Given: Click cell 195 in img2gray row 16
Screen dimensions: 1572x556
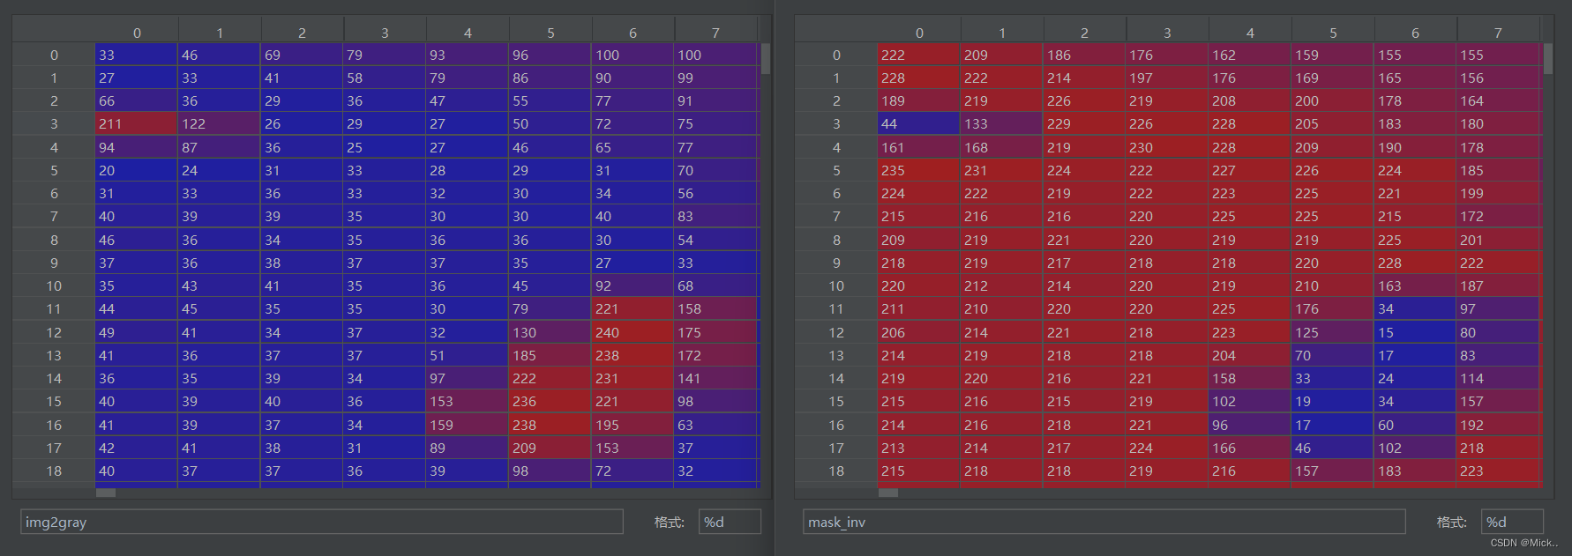Looking at the screenshot, I should (x=633, y=425).
